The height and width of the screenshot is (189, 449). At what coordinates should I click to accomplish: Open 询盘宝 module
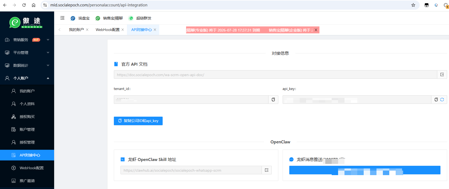coord(80,18)
